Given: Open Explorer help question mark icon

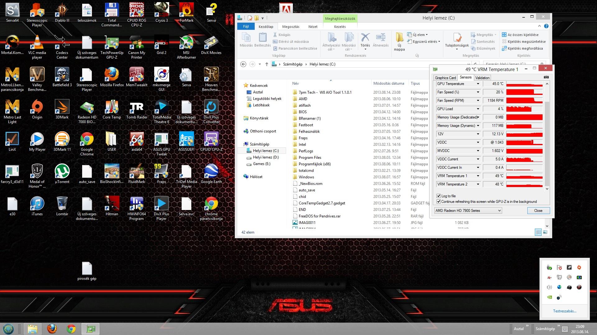Looking at the screenshot, I should 546,26.
